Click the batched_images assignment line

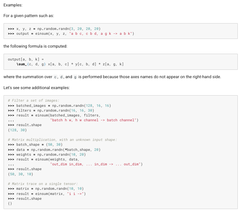[x=59, y=105]
